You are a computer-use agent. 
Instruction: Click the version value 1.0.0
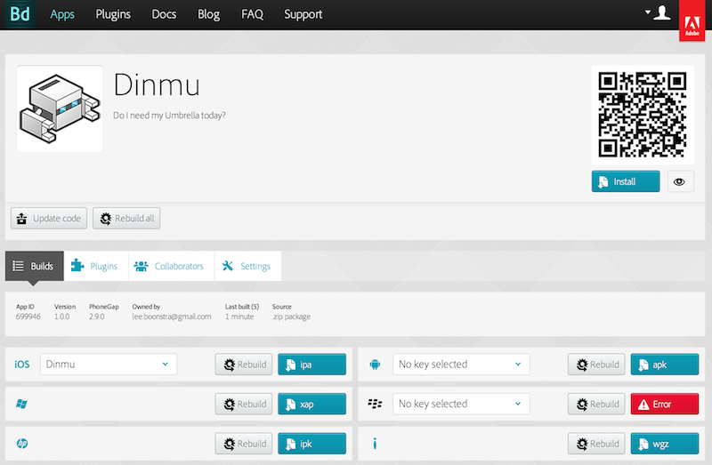click(62, 317)
